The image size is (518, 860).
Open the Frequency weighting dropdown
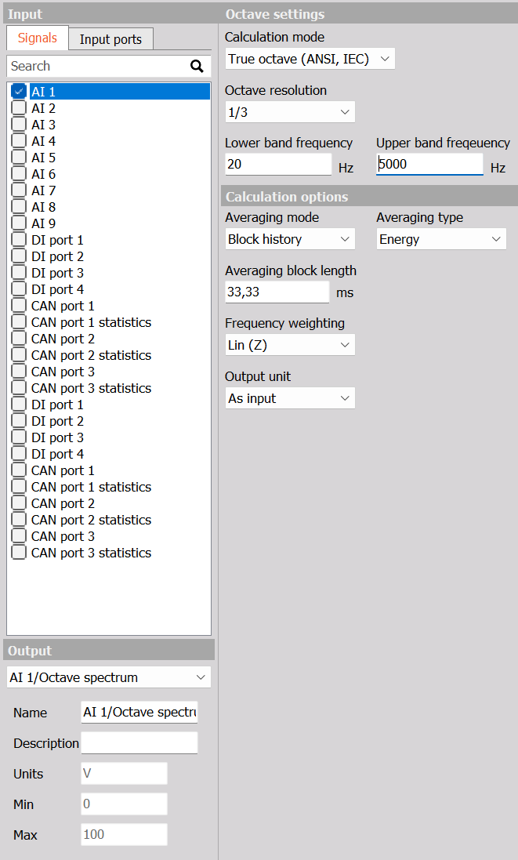click(290, 345)
